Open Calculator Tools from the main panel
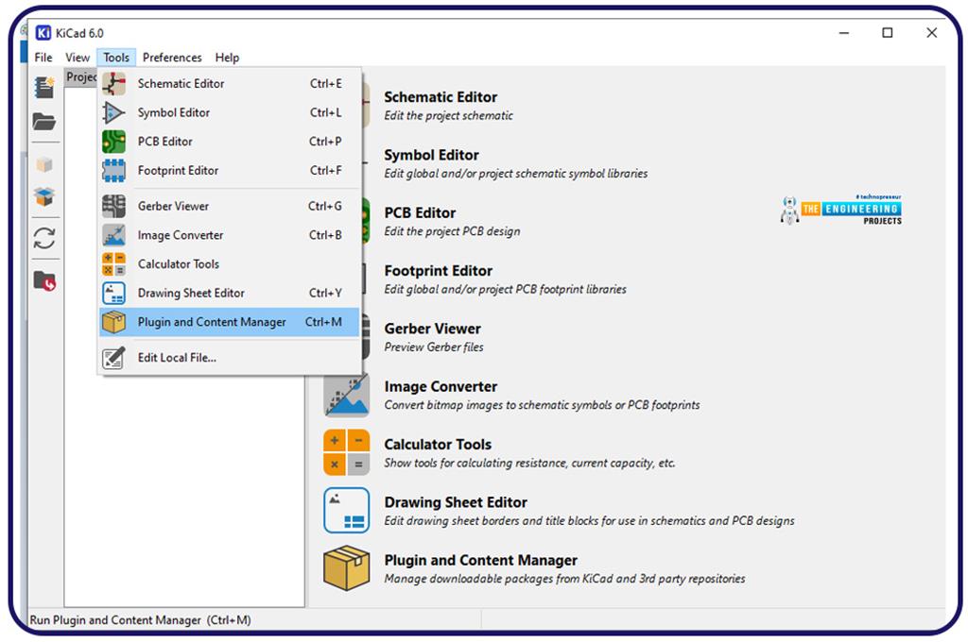The width and height of the screenshot is (968, 642). pyautogui.click(x=345, y=451)
